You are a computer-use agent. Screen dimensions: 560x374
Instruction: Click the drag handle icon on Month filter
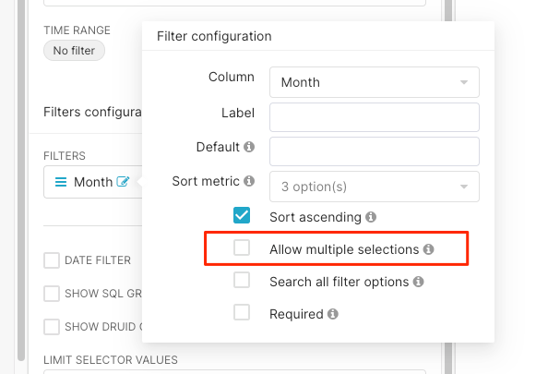61,182
